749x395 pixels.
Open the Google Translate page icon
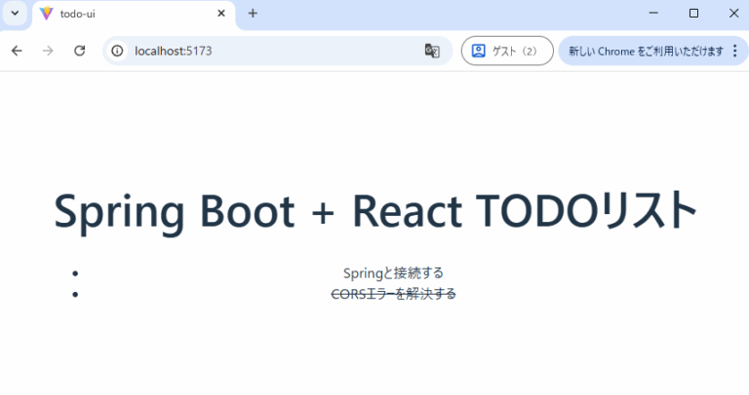click(x=432, y=51)
